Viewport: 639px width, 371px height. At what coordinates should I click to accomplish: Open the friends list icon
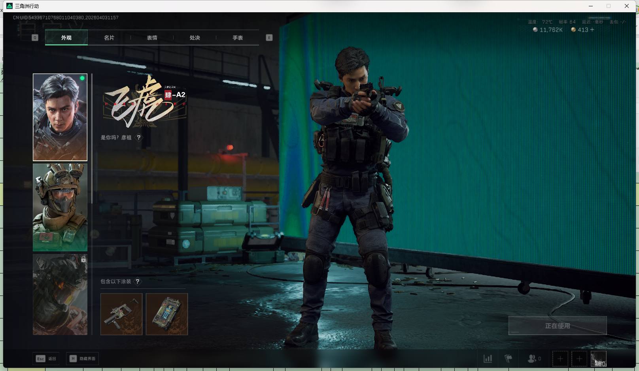tap(532, 359)
